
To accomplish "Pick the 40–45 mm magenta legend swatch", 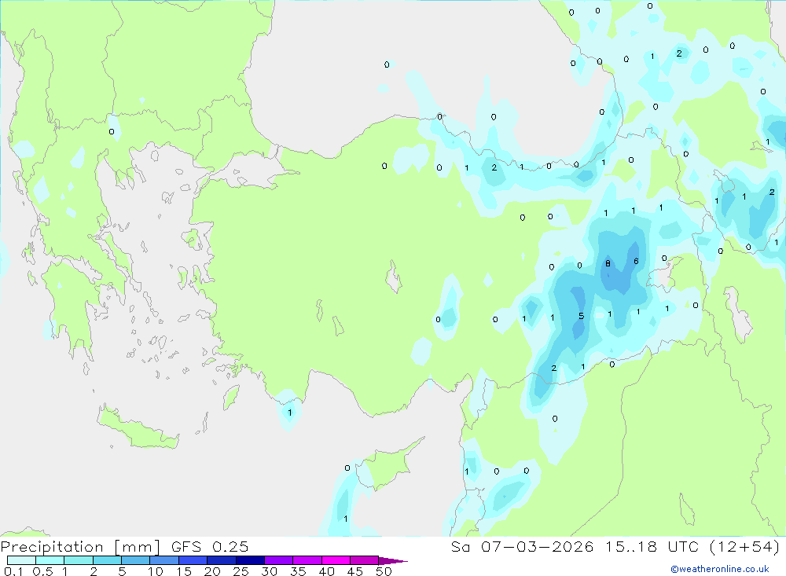I will click(x=336, y=560).
